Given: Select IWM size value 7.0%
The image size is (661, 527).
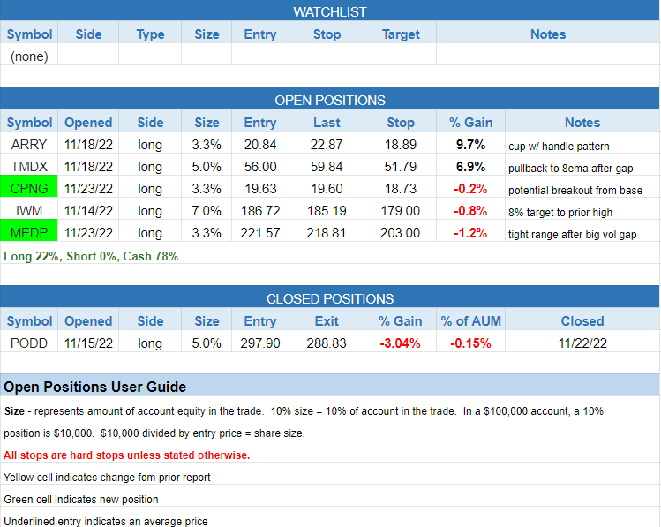Looking at the screenshot, I should (x=207, y=210).
